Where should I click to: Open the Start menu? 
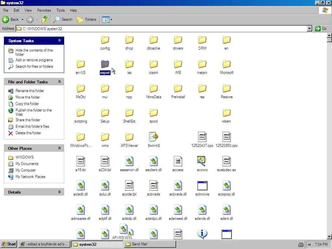[9, 244]
